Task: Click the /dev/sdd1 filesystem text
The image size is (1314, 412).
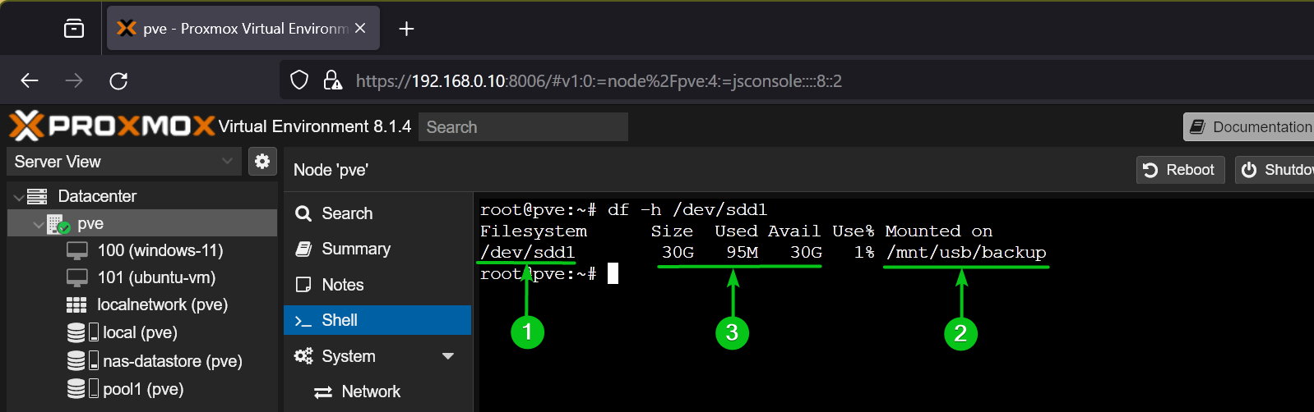Action: (x=527, y=253)
